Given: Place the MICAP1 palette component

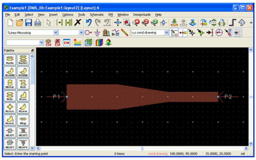Looking at the screenshot, I should point(10,132).
